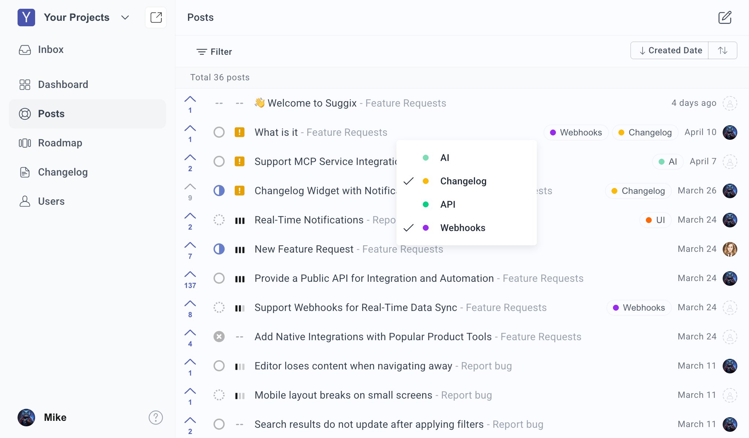Open Changelog in sidebar
Screen dimensions: 749x438
pyautogui.click(x=87, y=172)
